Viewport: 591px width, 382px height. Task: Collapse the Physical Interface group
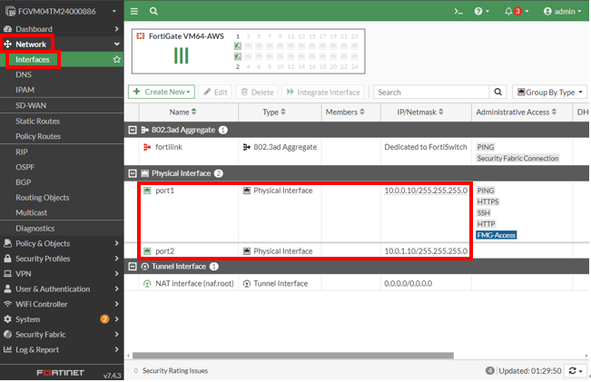[x=133, y=173]
